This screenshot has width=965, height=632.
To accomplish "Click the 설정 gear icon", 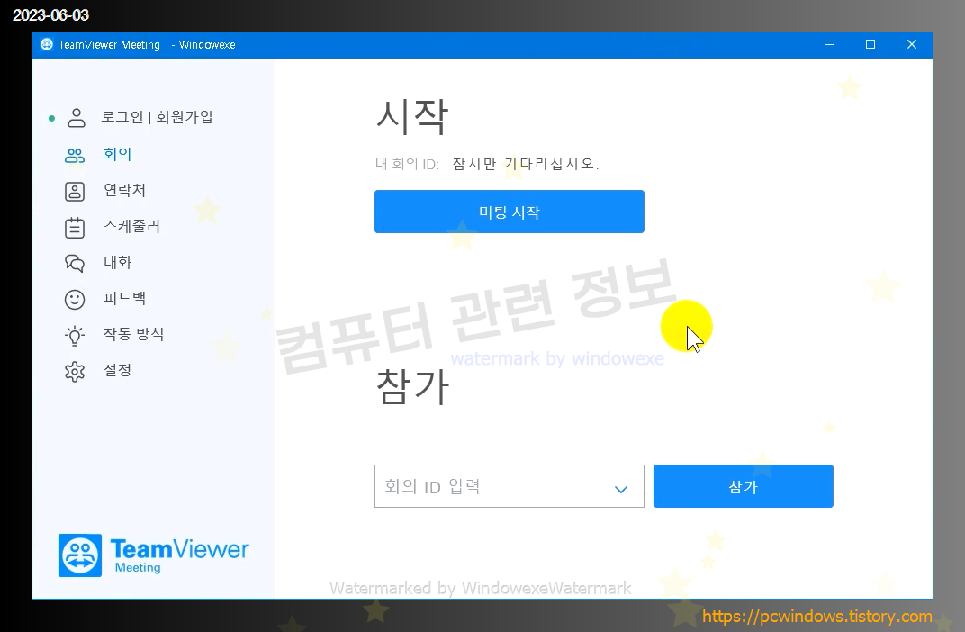I will 75,372.
